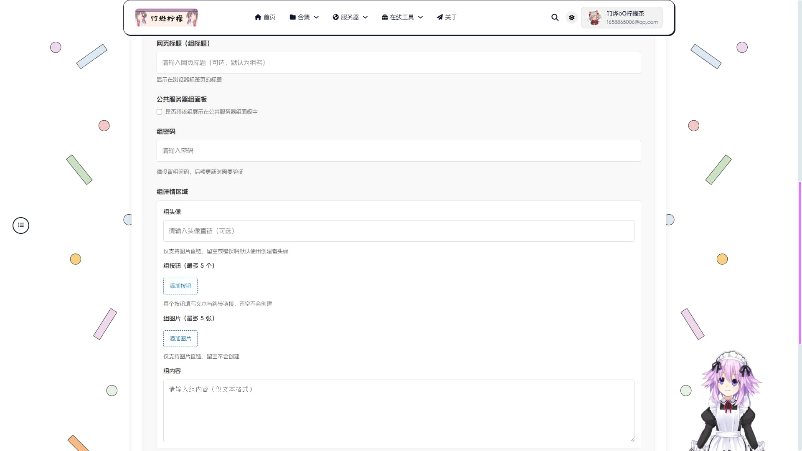Expand the 服务器 dropdown chevron
Image resolution: width=802 pixels, height=451 pixels.
(365, 18)
